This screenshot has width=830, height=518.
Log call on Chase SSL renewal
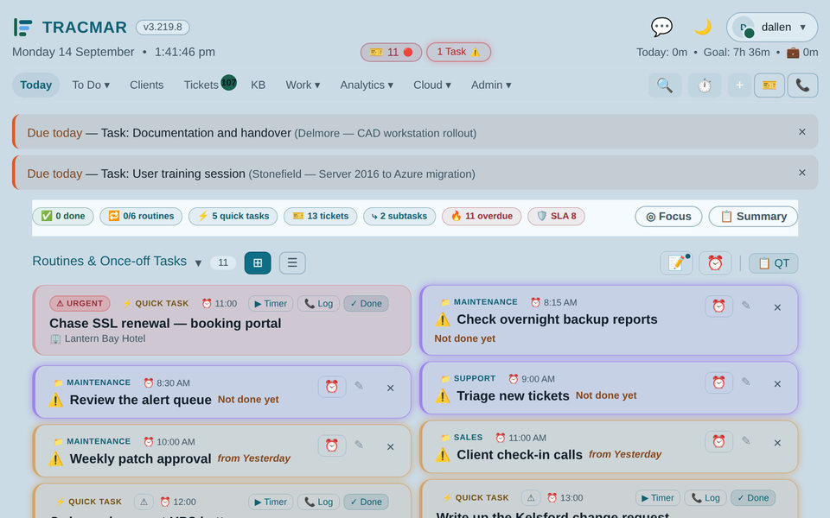(318, 303)
